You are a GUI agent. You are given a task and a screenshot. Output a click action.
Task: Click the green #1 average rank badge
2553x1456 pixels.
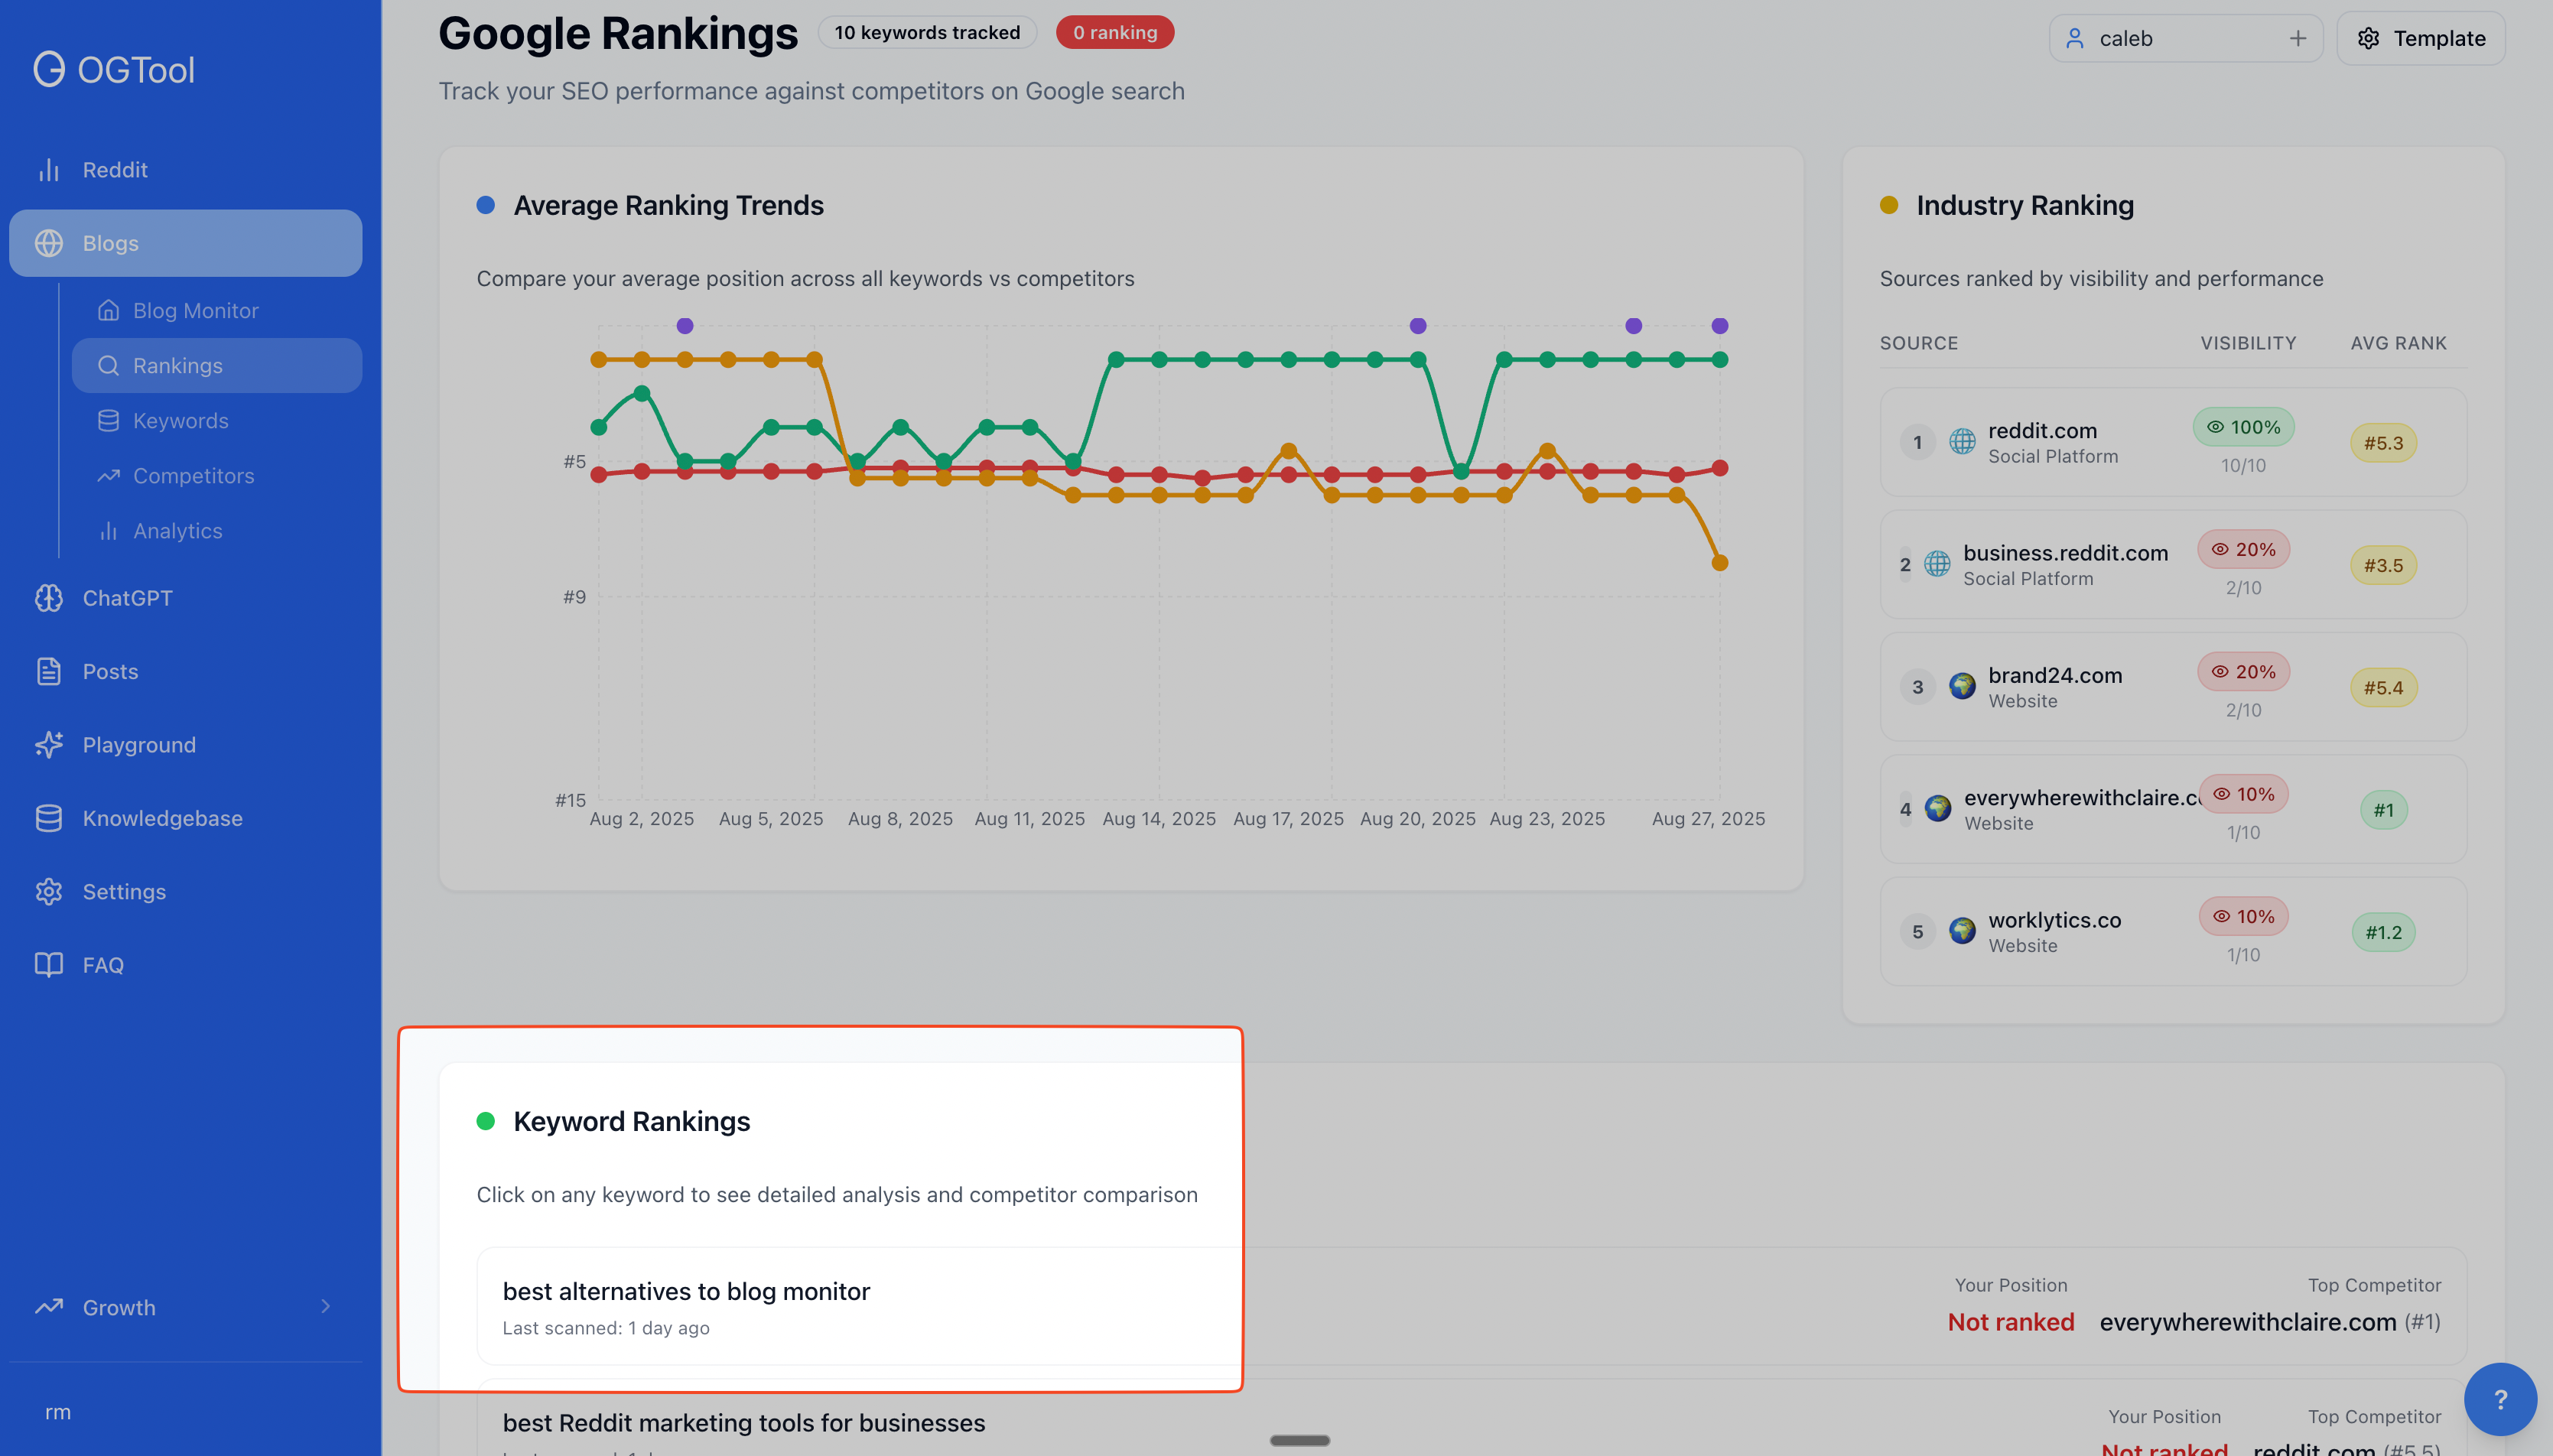point(2383,810)
